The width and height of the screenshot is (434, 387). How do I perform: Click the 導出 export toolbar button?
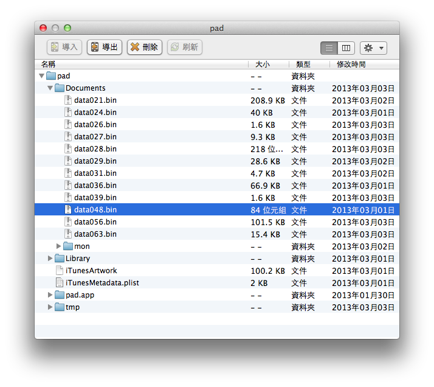(x=105, y=47)
